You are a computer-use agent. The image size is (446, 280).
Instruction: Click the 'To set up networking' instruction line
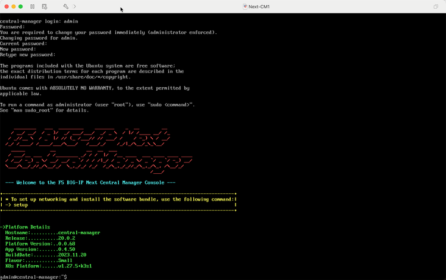coord(120,199)
